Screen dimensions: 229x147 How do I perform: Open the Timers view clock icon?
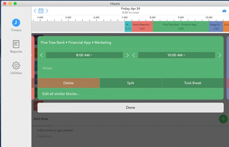[16, 23]
